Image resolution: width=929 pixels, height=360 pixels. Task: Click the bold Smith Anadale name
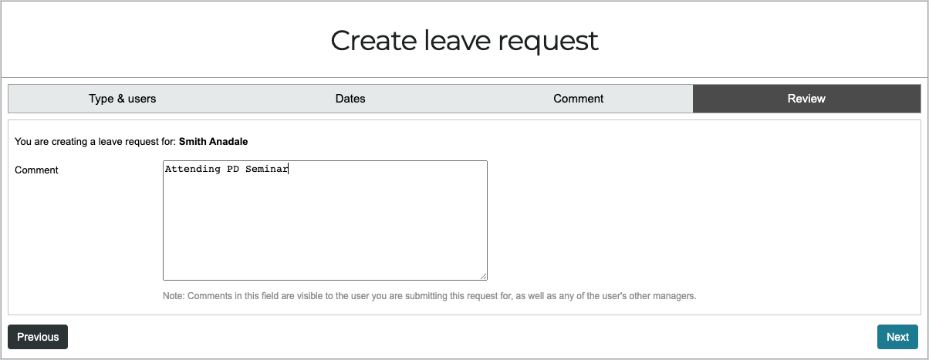(214, 142)
